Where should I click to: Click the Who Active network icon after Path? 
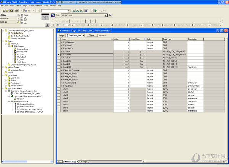(110, 15)
